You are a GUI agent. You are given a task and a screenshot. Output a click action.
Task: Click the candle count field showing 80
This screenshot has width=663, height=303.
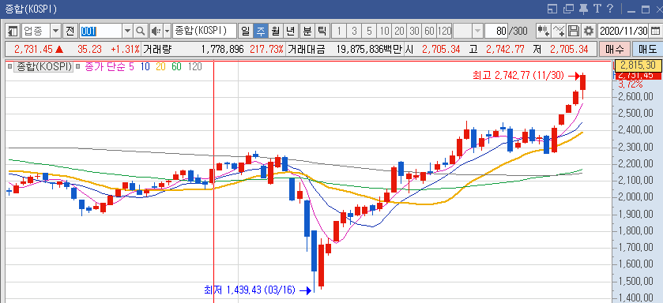(496, 31)
